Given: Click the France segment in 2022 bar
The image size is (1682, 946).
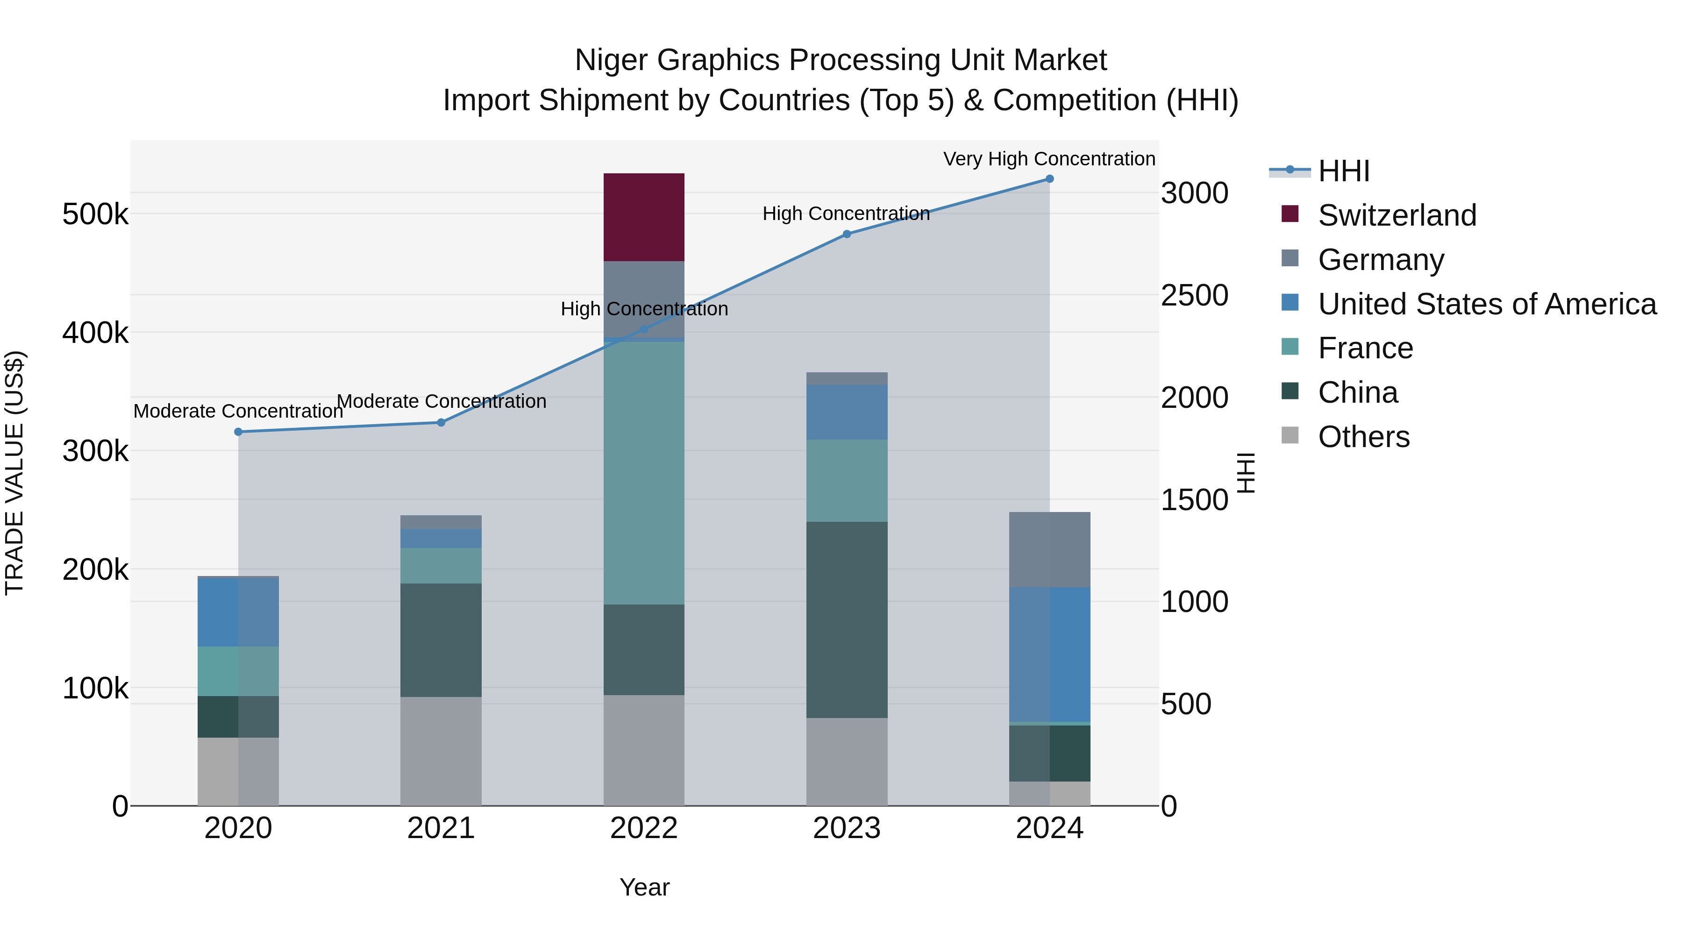Looking at the screenshot, I should click(644, 473).
